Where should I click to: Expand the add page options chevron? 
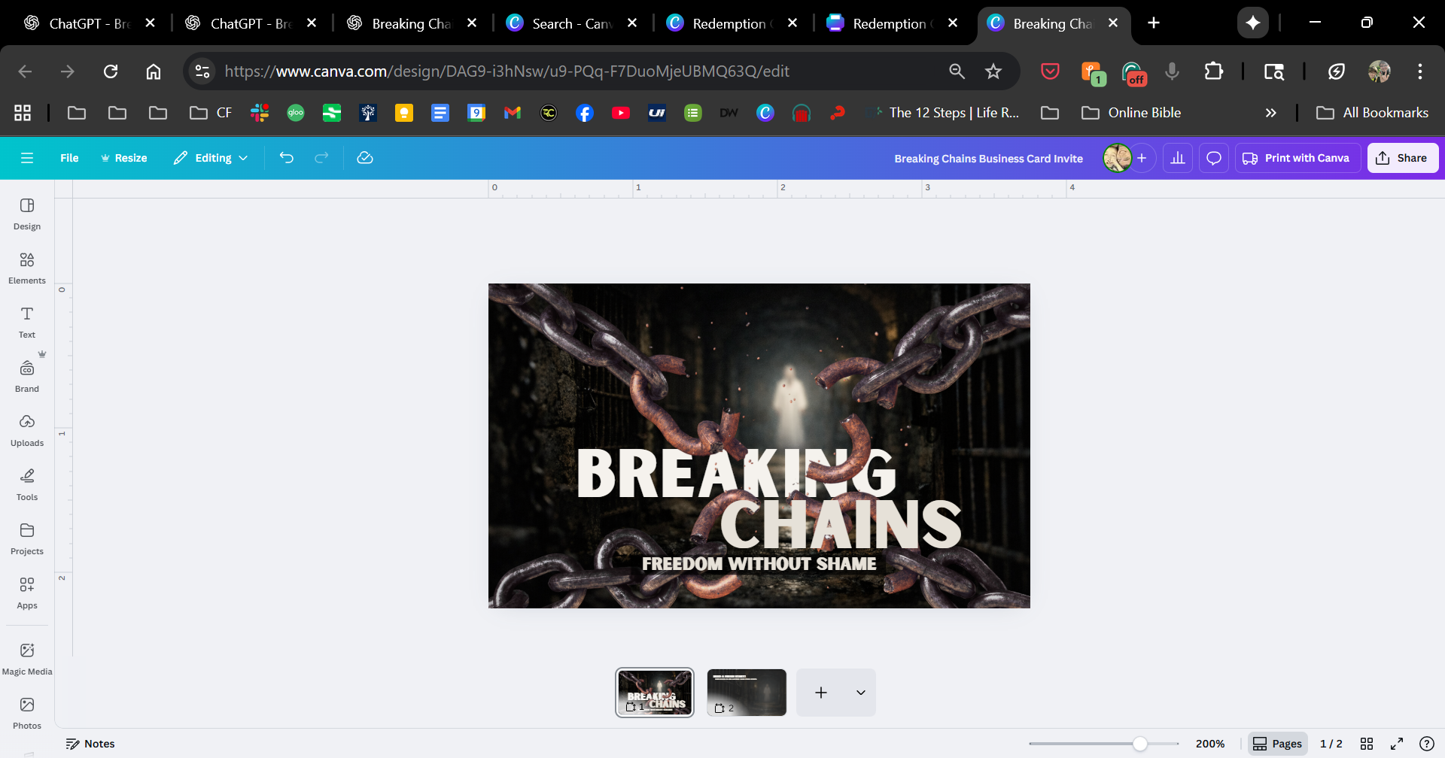[x=860, y=693]
